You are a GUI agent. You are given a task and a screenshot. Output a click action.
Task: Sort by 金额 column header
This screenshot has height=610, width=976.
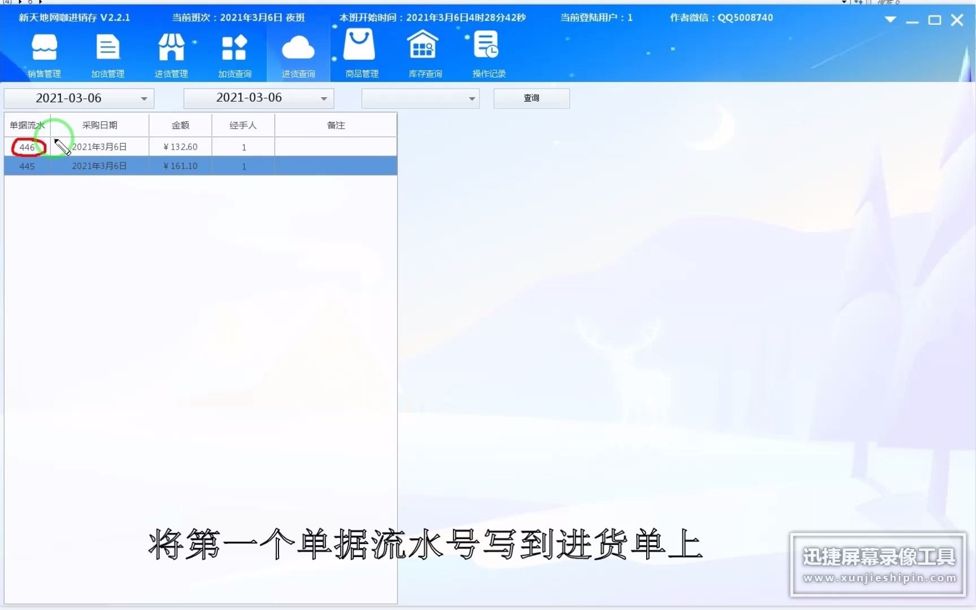click(x=180, y=125)
